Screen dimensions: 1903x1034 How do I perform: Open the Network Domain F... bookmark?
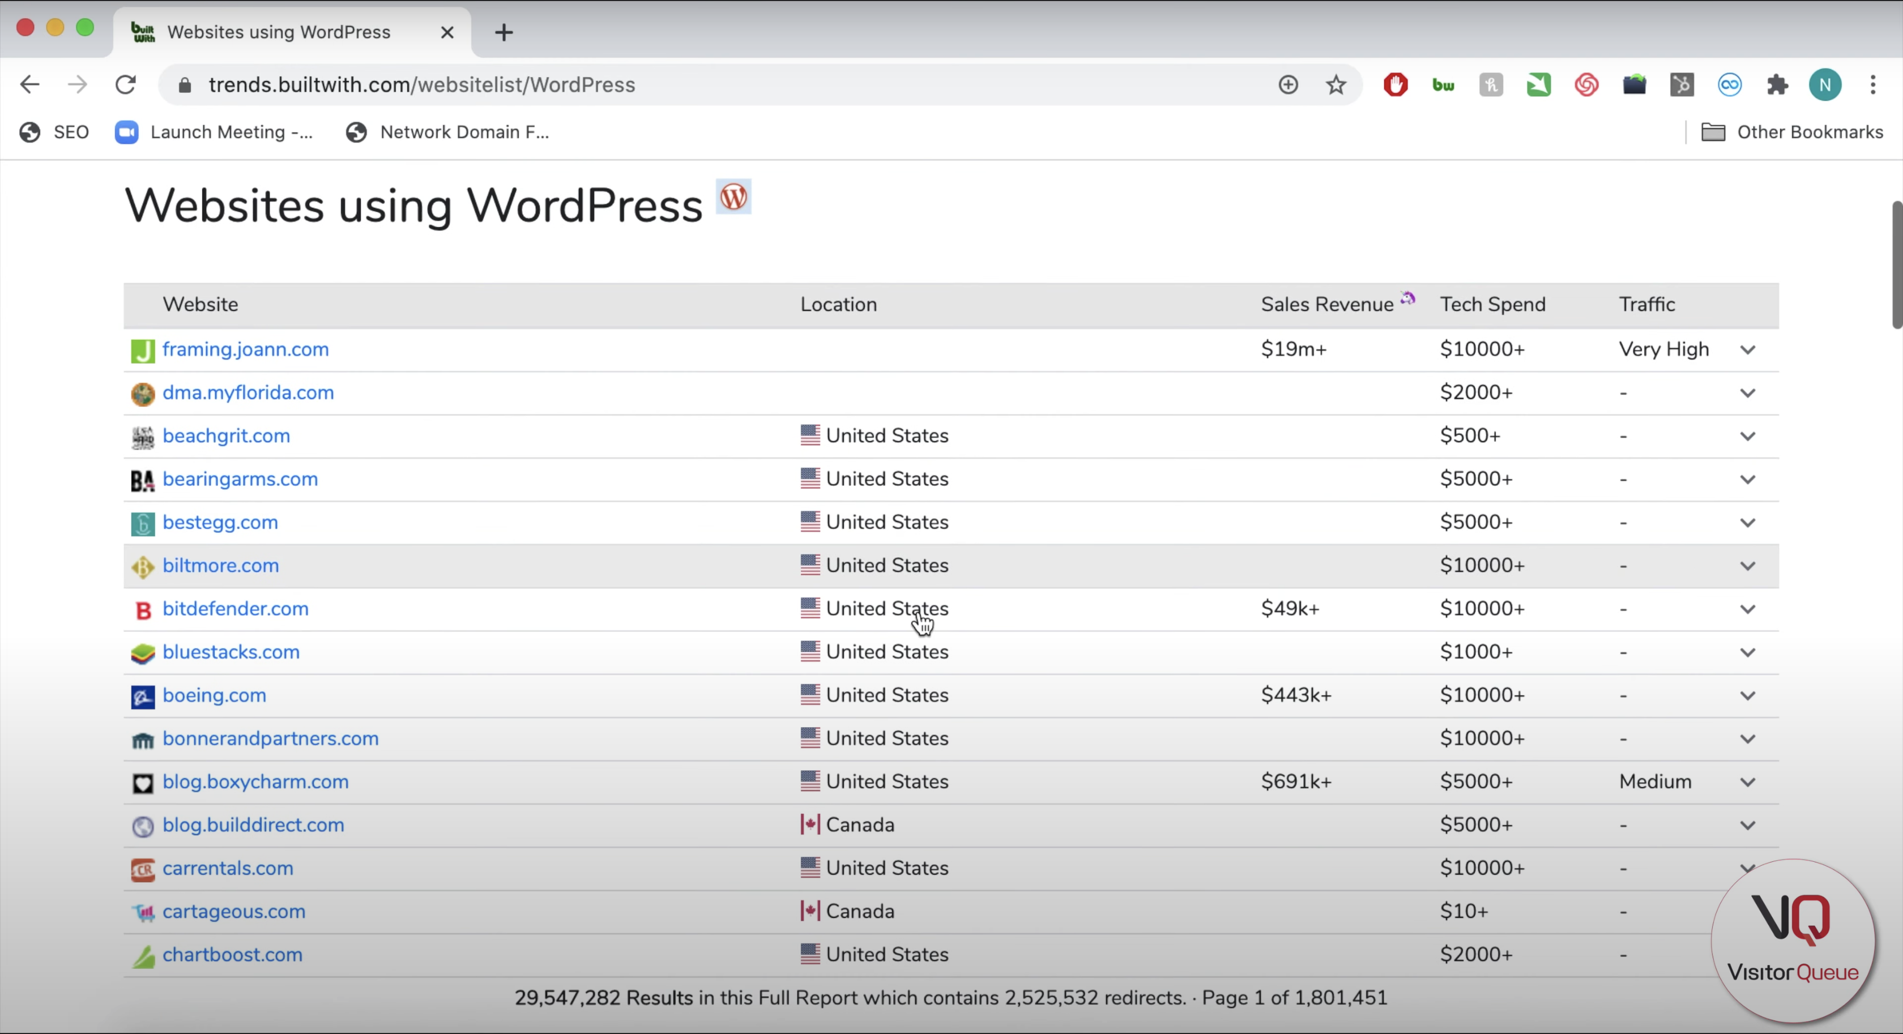tap(447, 132)
